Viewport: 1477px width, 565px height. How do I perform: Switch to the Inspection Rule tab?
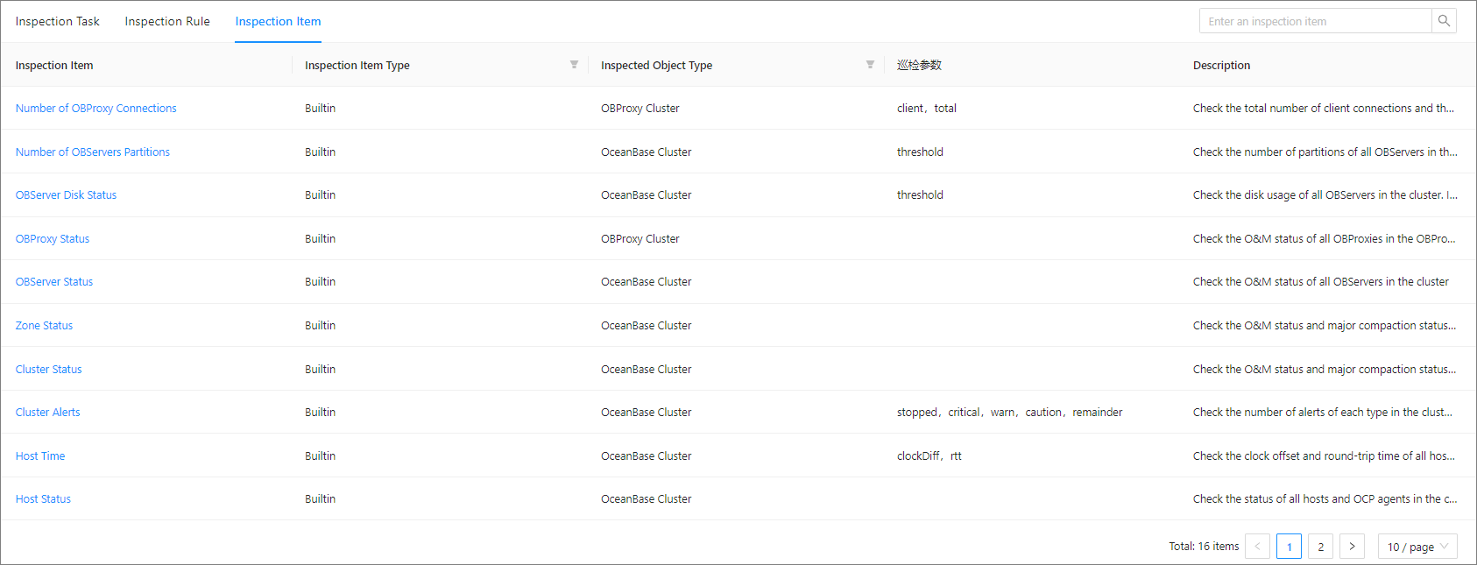167,21
